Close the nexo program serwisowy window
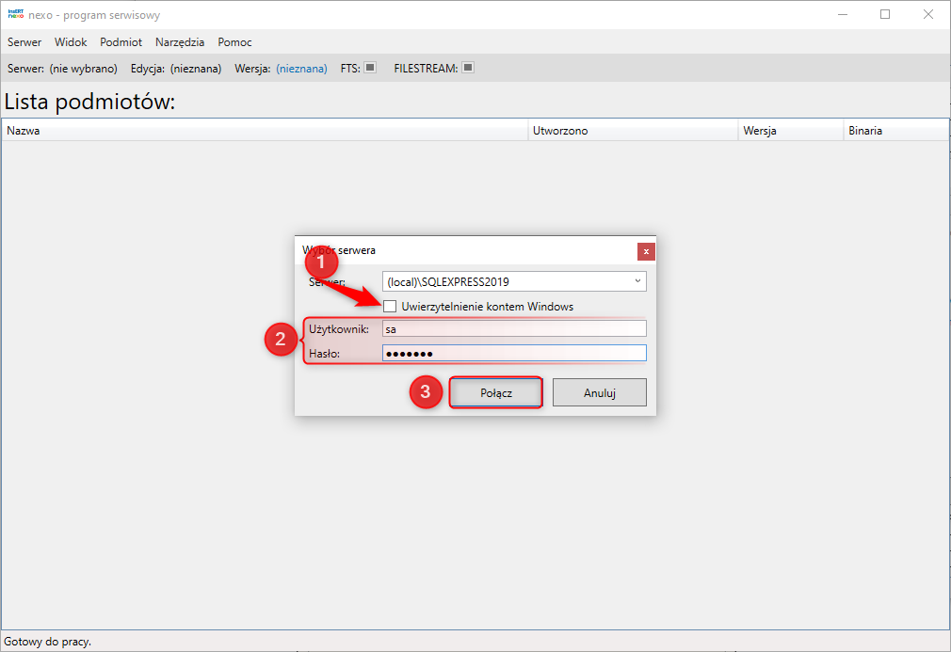 pyautogui.click(x=928, y=14)
